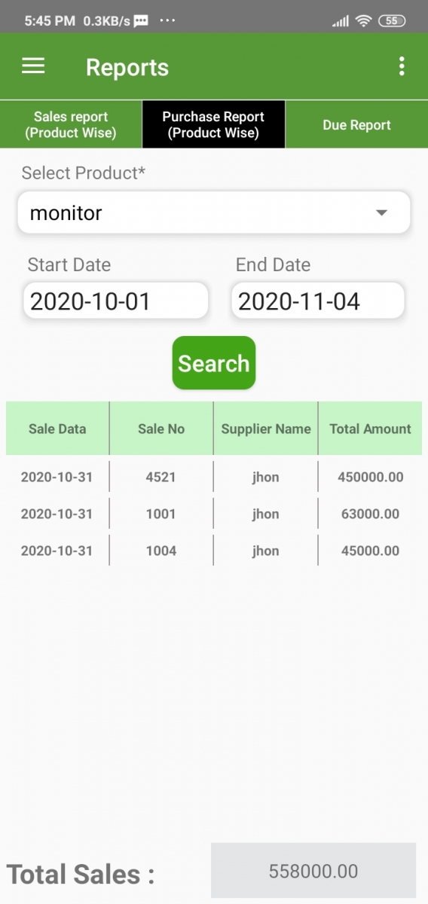Tap the Total Sales value 558000.00 box

[x=313, y=872]
